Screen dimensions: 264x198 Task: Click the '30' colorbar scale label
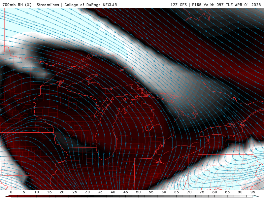[x=87, y=192]
